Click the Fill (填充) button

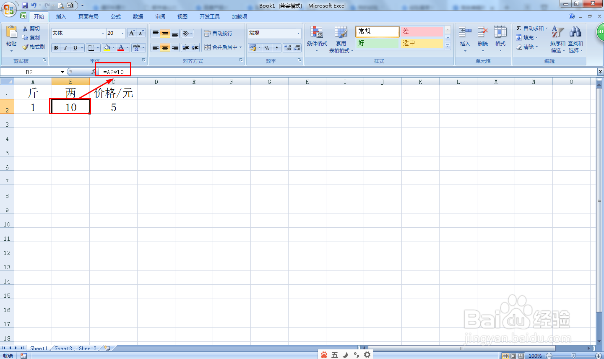527,38
